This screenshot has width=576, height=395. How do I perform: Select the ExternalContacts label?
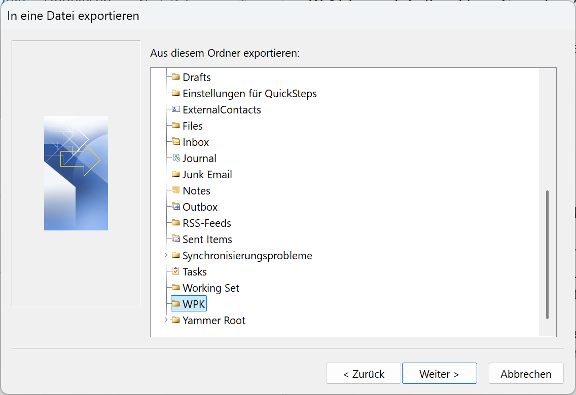(x=222, y=110)
